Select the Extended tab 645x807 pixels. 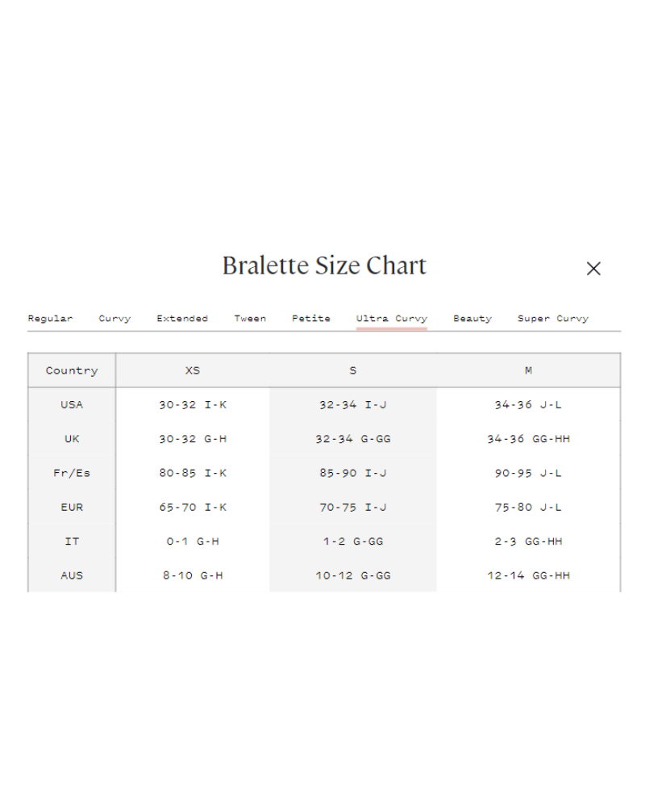pos(182,319)
